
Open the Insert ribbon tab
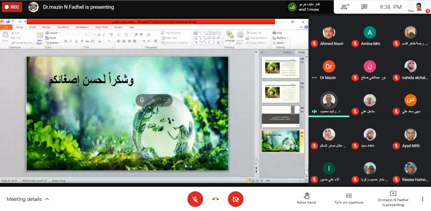coord(32,27)
